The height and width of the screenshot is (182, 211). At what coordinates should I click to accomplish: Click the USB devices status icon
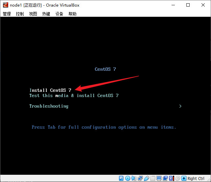point(146,178)
